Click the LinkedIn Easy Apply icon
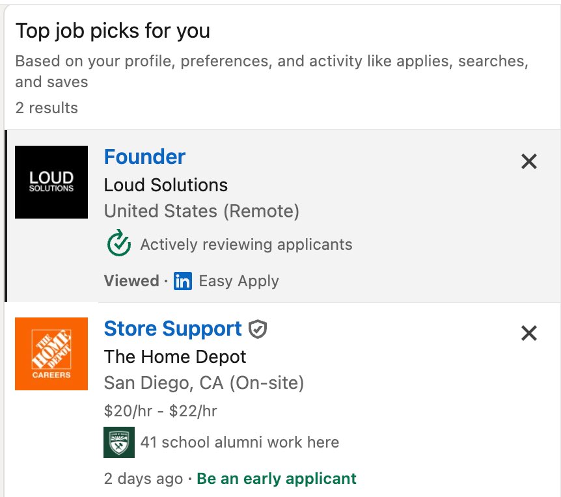561x497 pixels. pos(183,281)
